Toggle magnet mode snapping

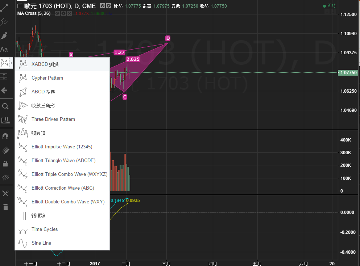pos(5,136)
